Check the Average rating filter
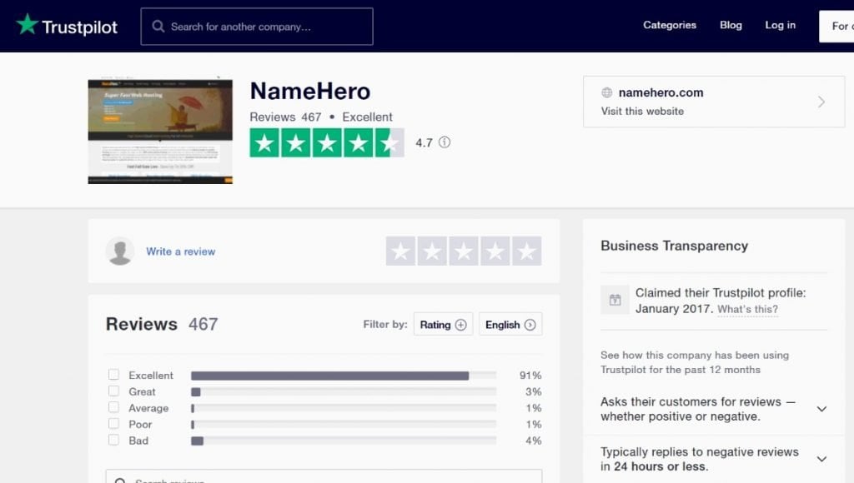This screenshot has height=483, width=854. (x=113, y=407)
